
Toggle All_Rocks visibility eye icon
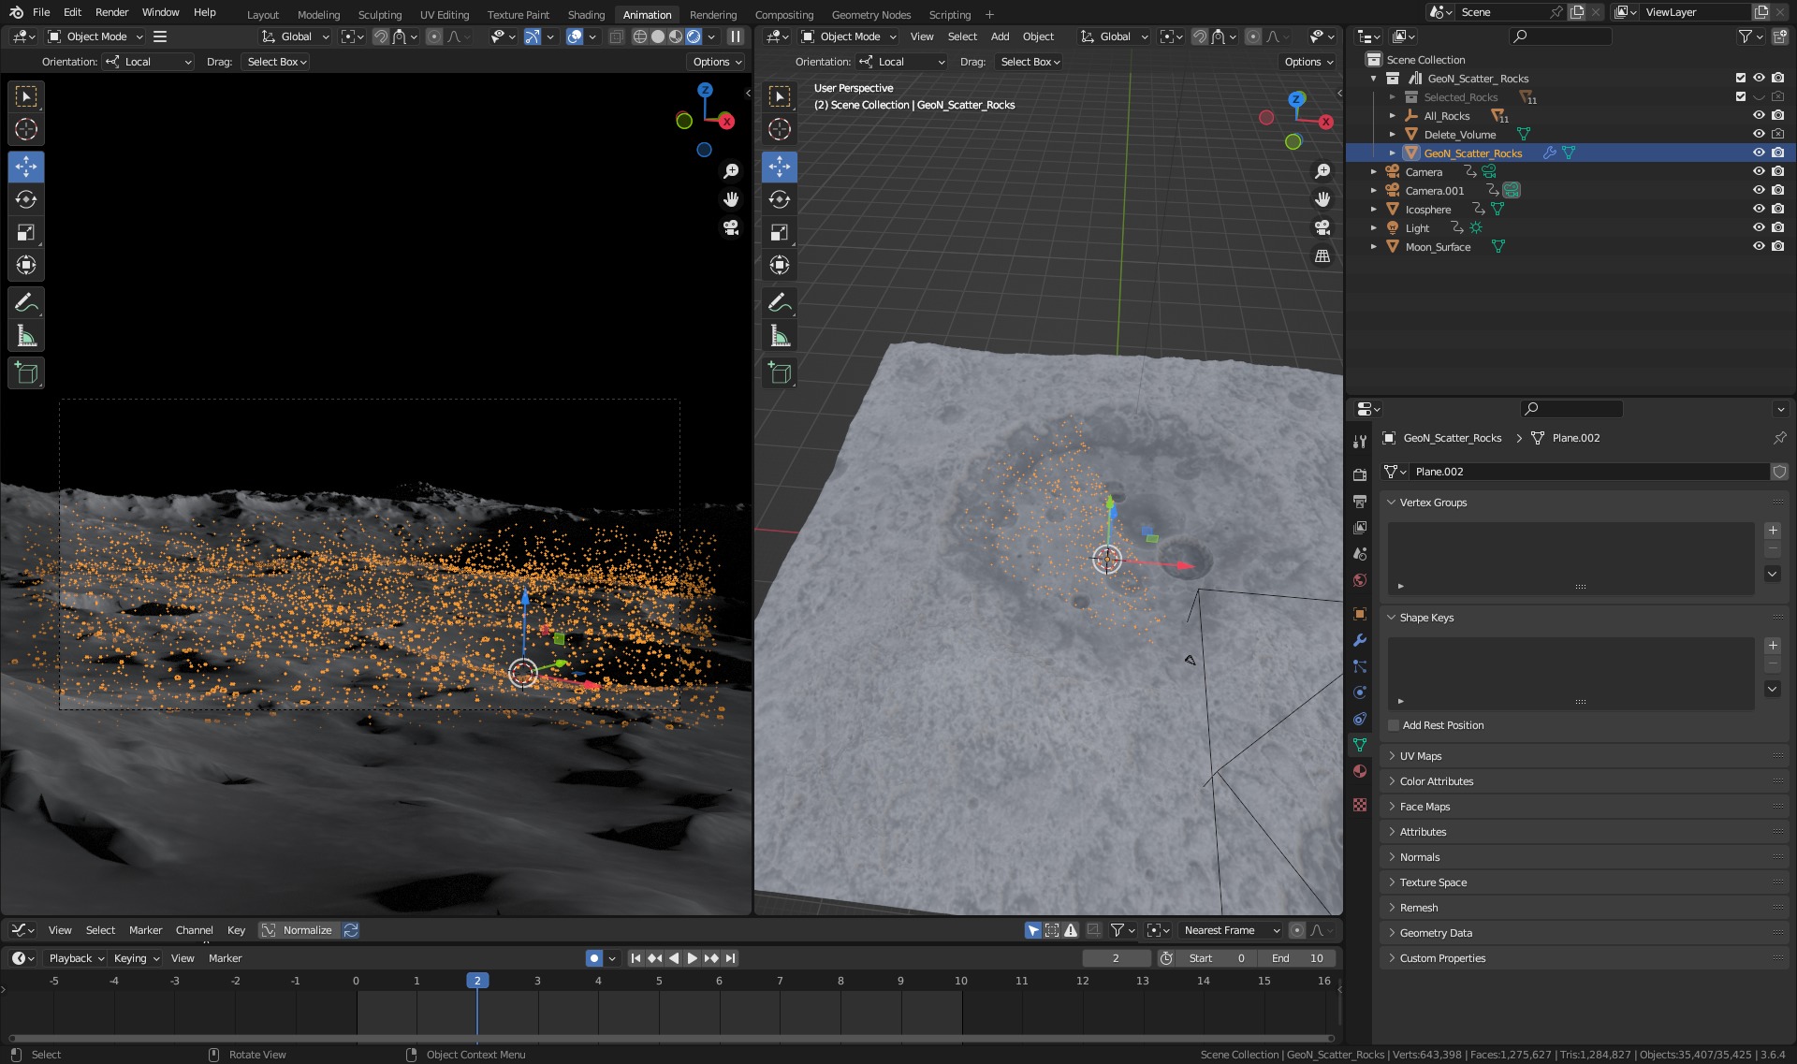pos(1759,115)
